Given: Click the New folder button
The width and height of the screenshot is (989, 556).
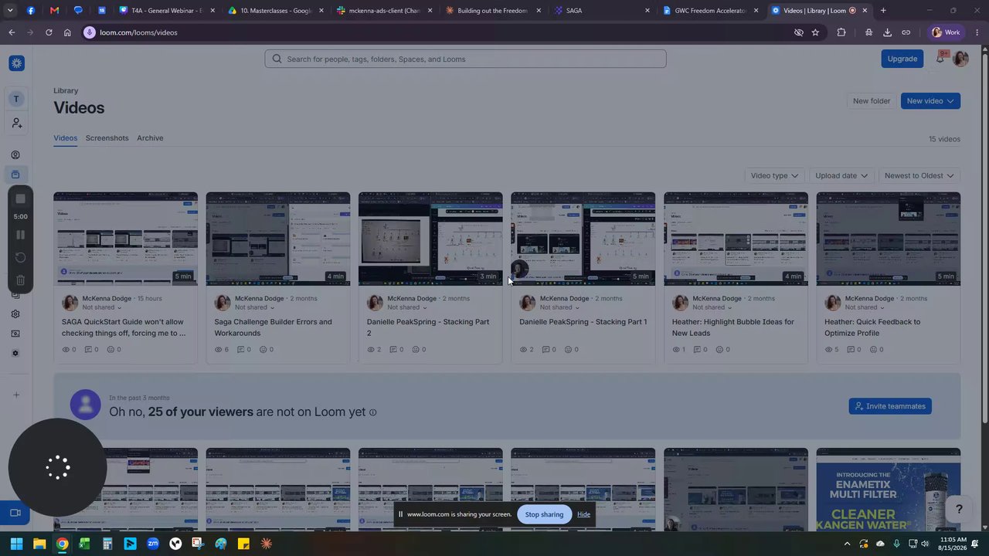Looking at the screenshot, I should coord(872,101).
